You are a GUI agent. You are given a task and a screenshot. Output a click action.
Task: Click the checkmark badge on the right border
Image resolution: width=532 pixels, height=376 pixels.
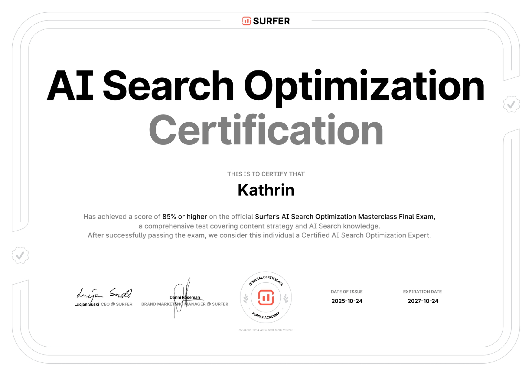[x=511, y=104]
